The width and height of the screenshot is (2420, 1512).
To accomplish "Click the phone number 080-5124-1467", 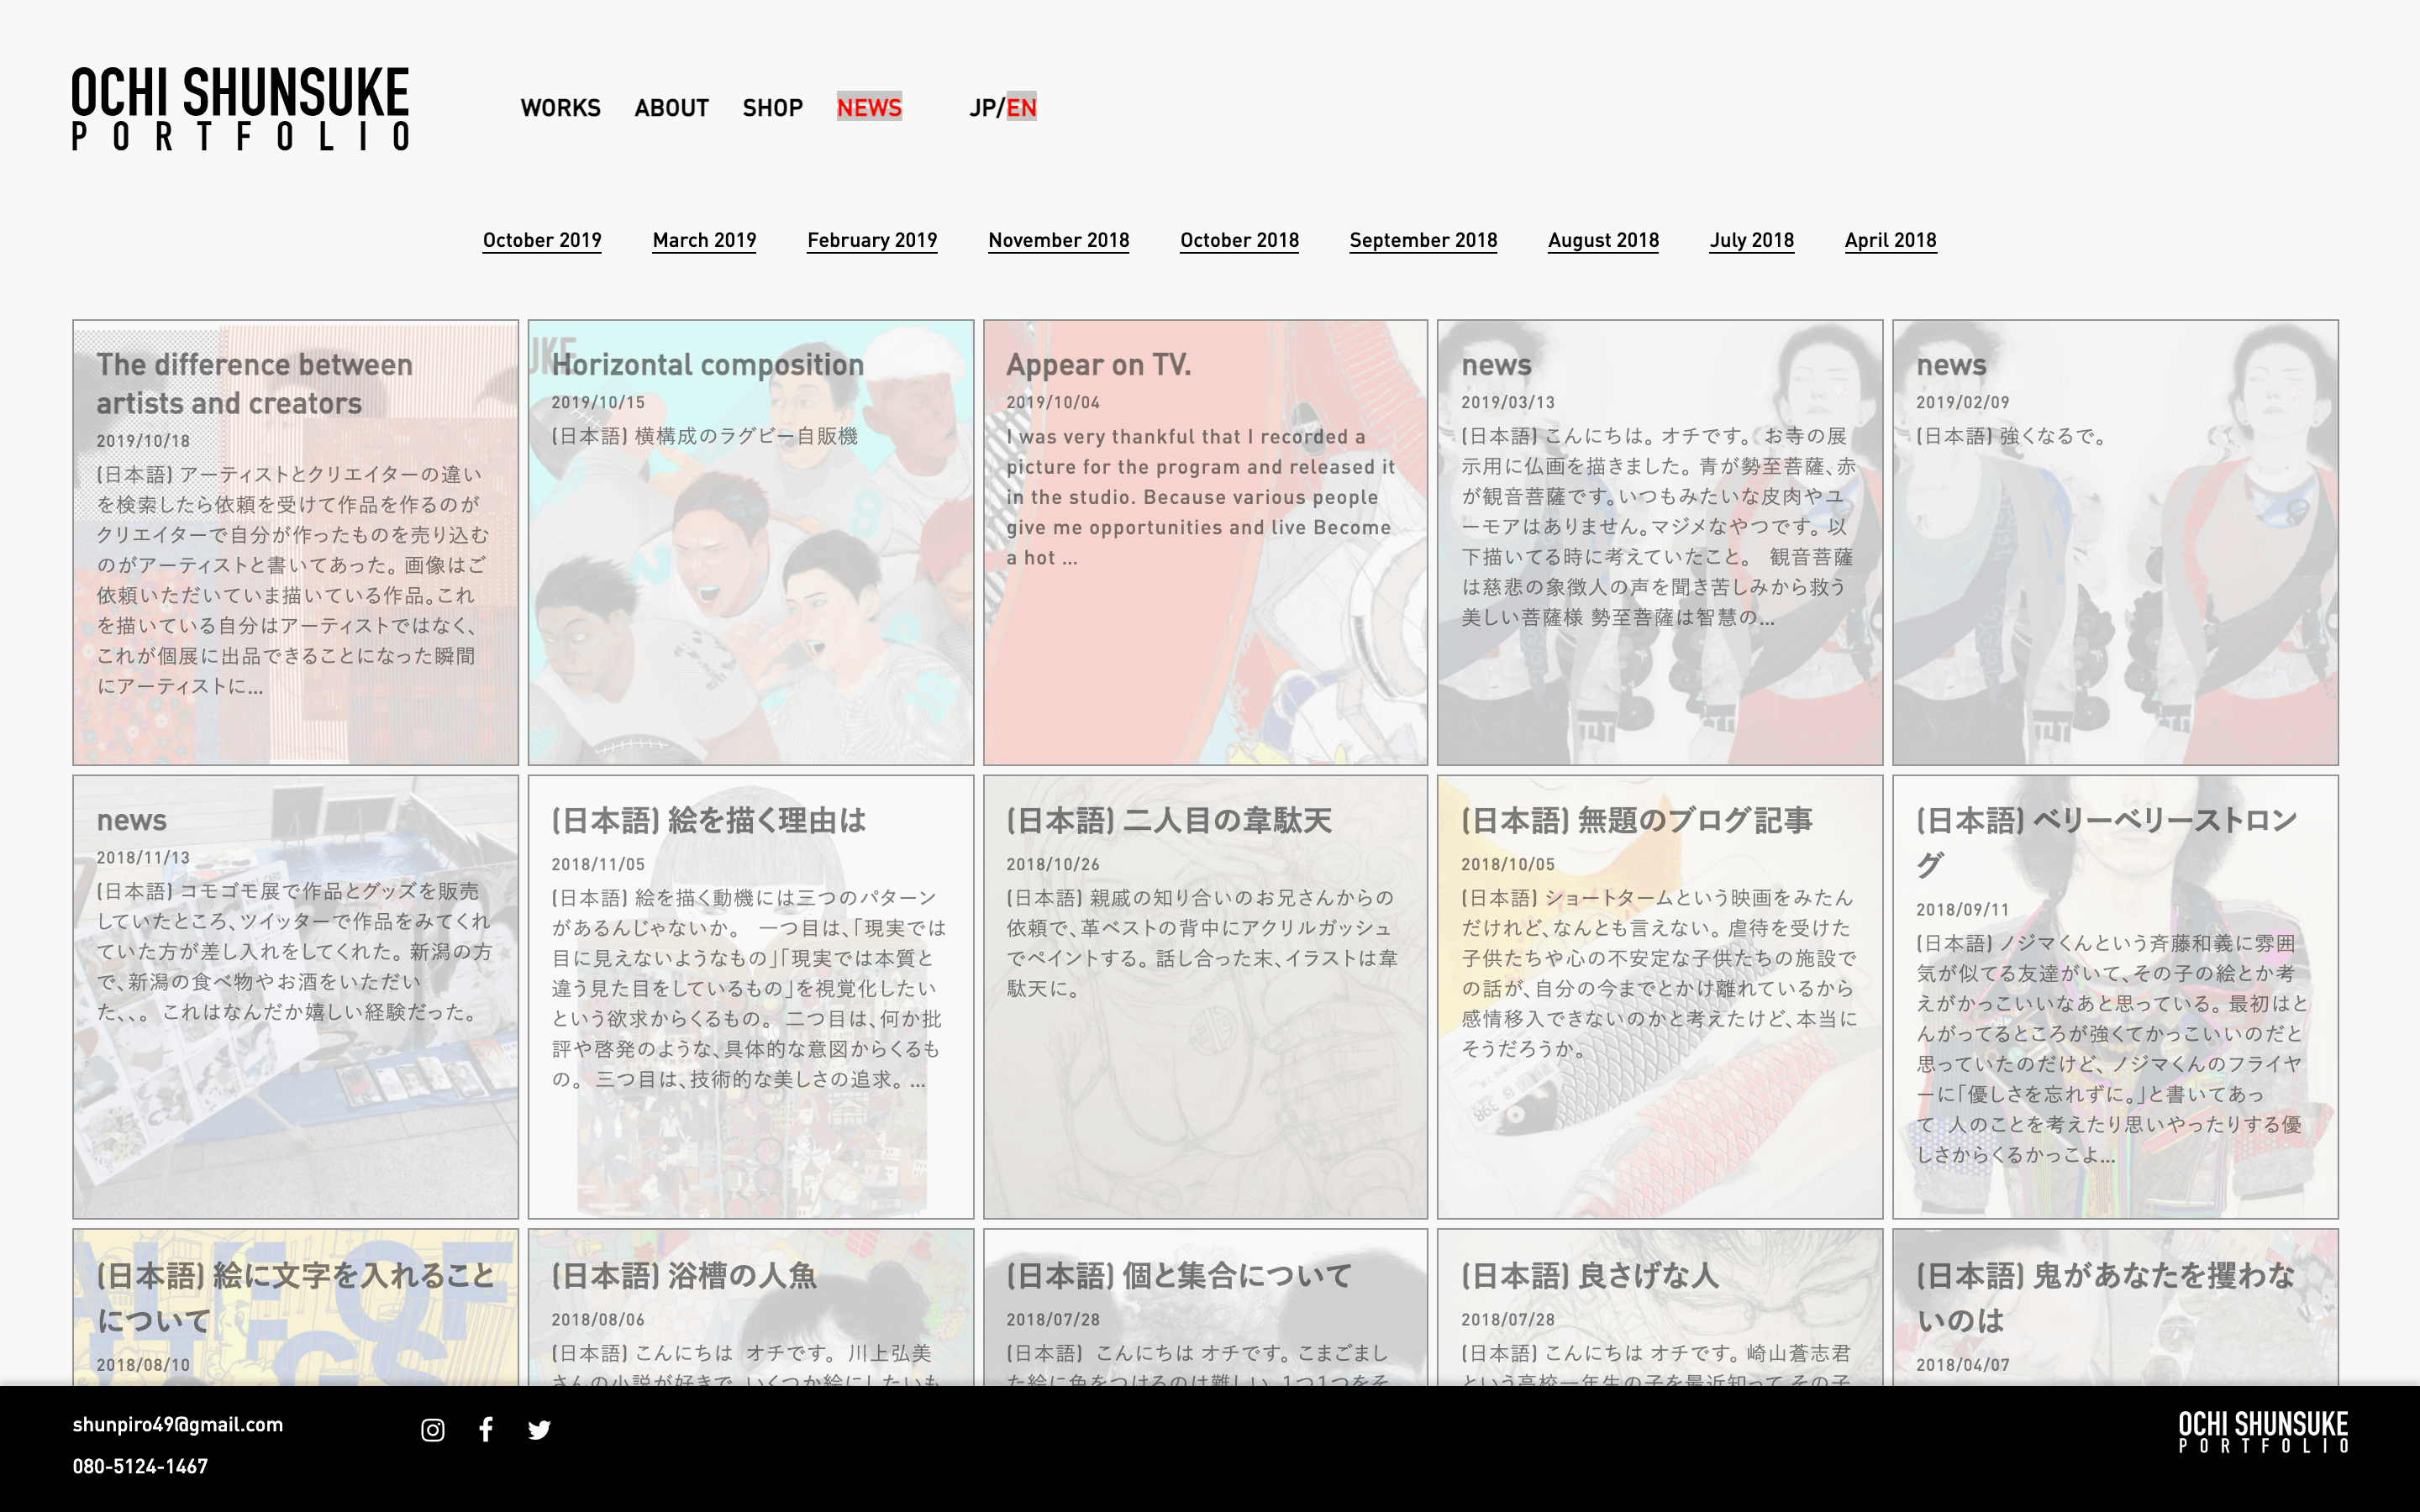I will (140, 1467).
